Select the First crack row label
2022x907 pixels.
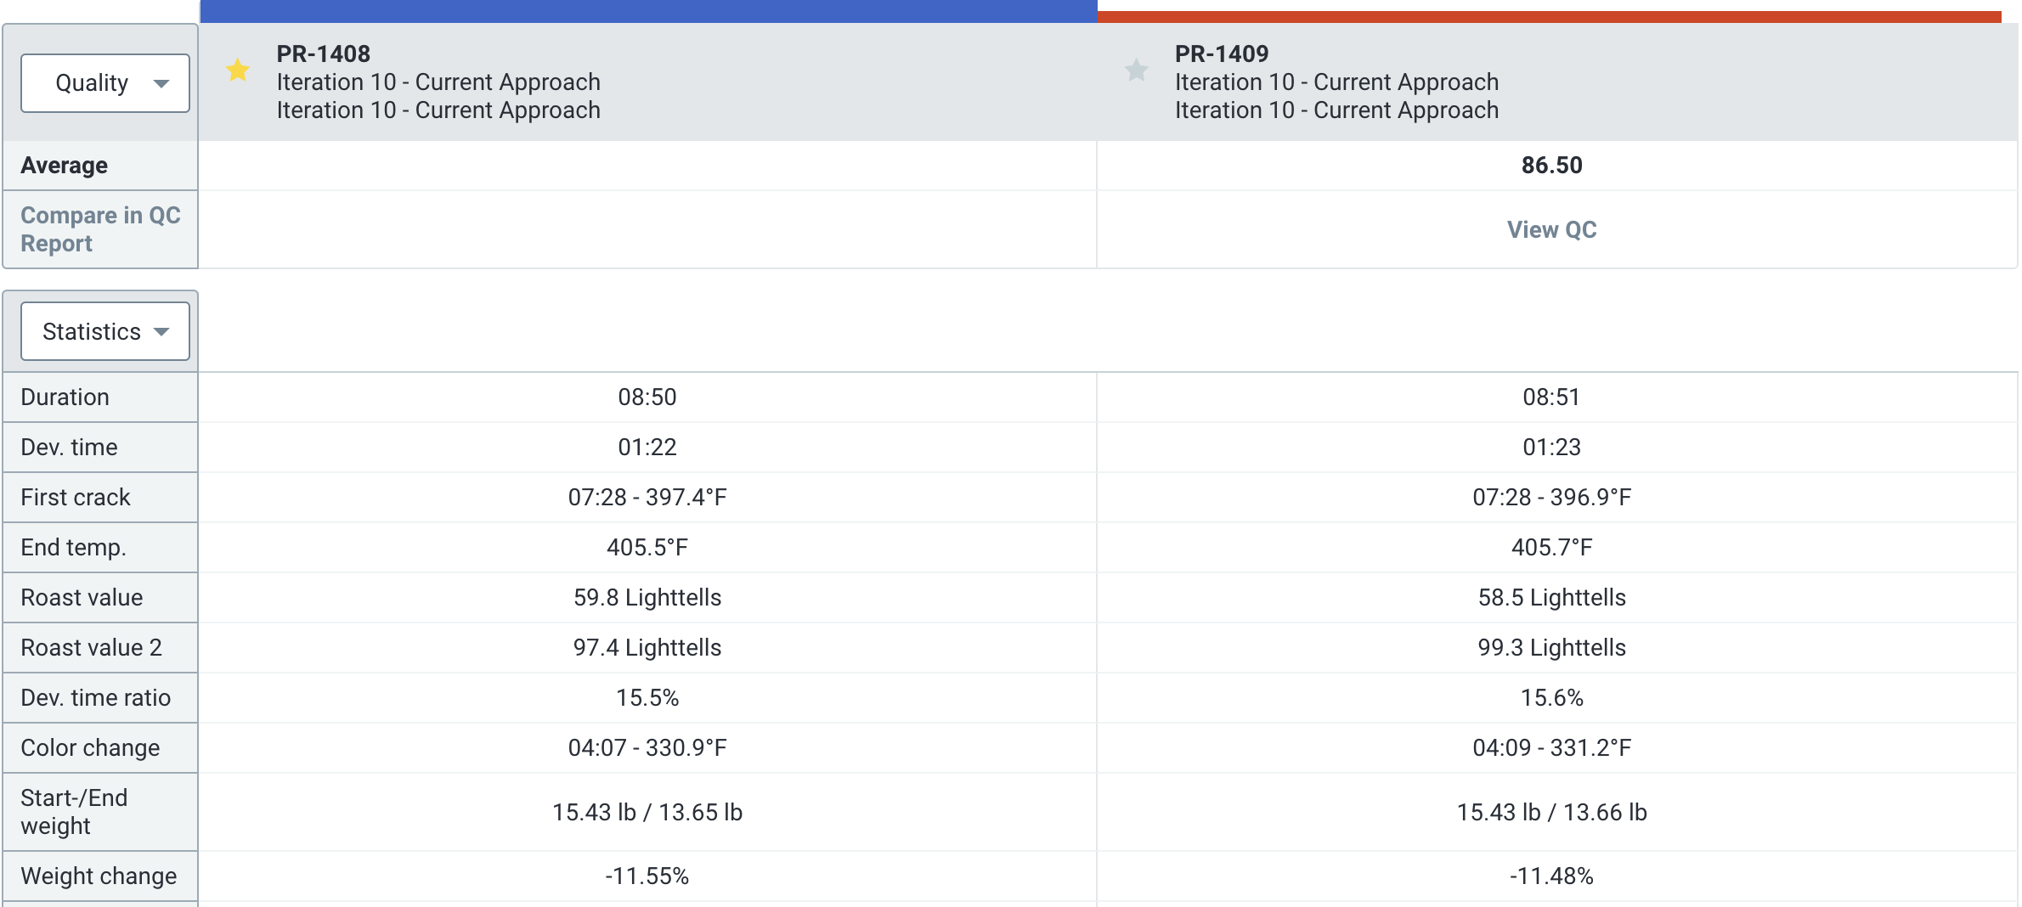pyautogui.click(x=76, y=498)
